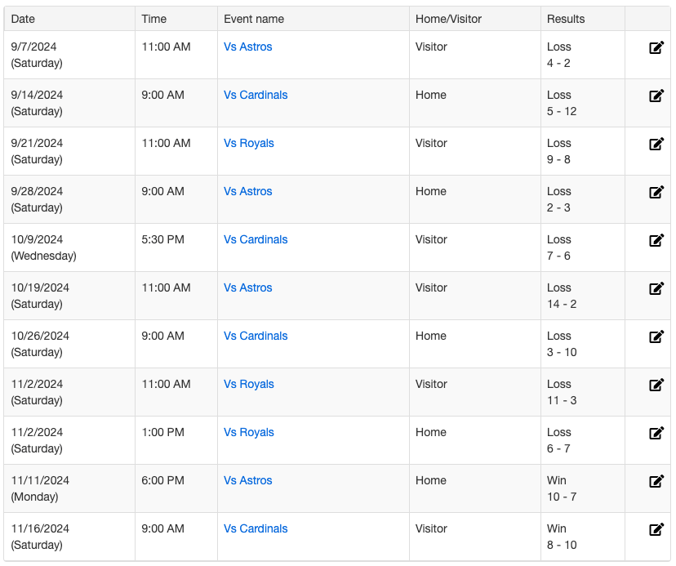The image size is (676, 566).
Task: Click edit icon for 9/7/2024 Astros game
Action: click(x=656, y=47)
